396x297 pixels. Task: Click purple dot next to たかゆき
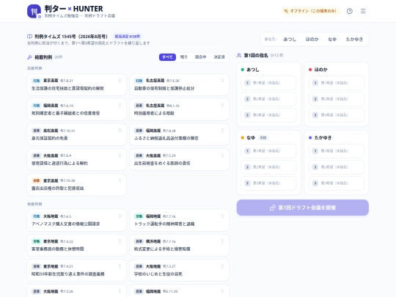click(310, 138)
